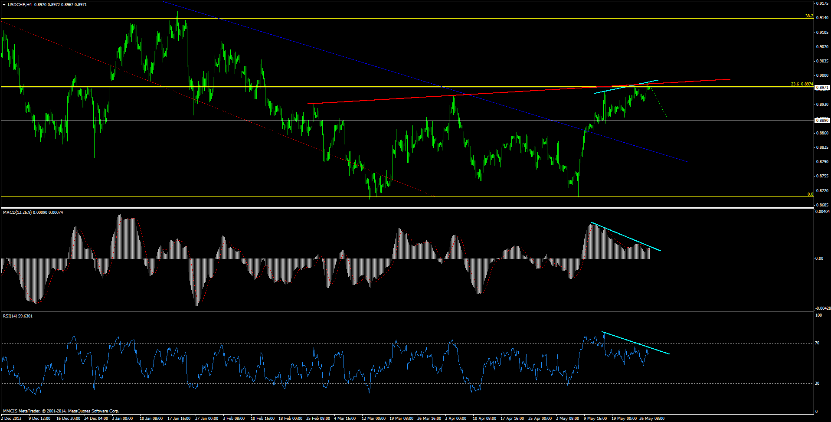Click the 9 May 16:00 time label
The height and width of the screenshot is (422, 831).
point(595,419)
